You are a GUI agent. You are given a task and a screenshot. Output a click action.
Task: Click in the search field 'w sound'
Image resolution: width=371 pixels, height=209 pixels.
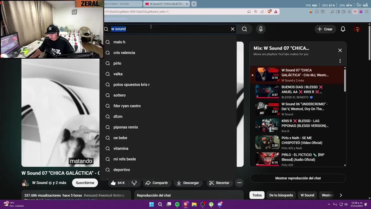tap(170, 29)
